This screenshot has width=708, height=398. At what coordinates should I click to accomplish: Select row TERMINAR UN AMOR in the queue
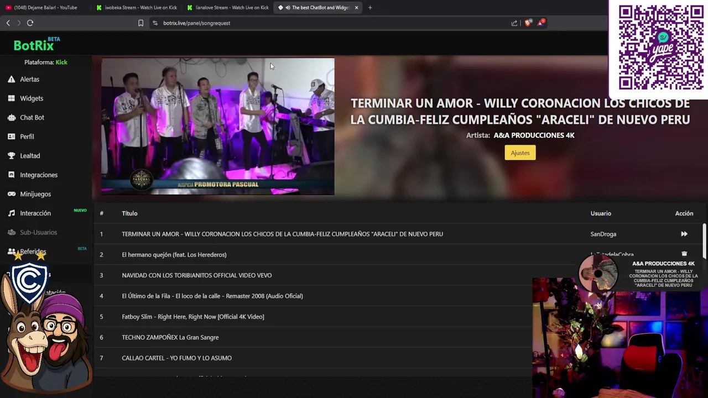[398, 234]
